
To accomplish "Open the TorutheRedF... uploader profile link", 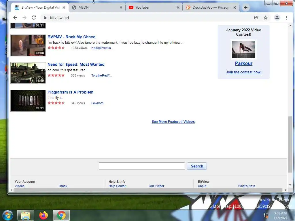I will point(102,76).
